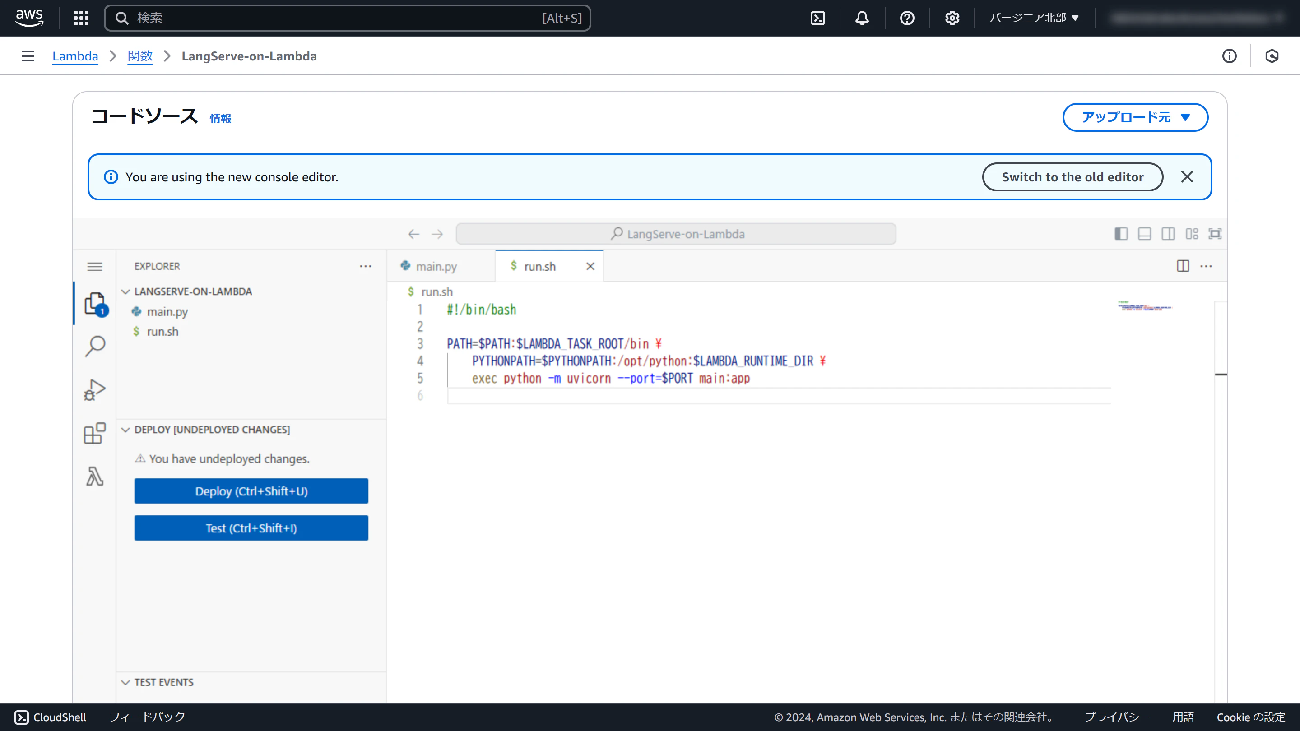Expand the TEST EVENTS section
This screenshot has width=1300, height=731.
251,682
